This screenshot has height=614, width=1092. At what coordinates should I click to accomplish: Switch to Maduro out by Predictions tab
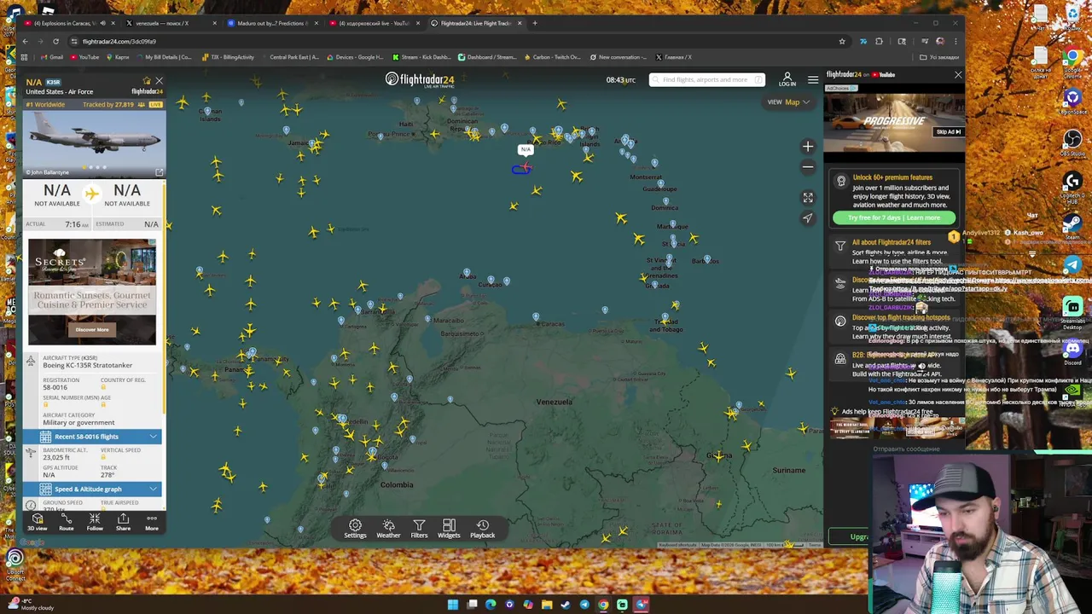click(271, 23)
